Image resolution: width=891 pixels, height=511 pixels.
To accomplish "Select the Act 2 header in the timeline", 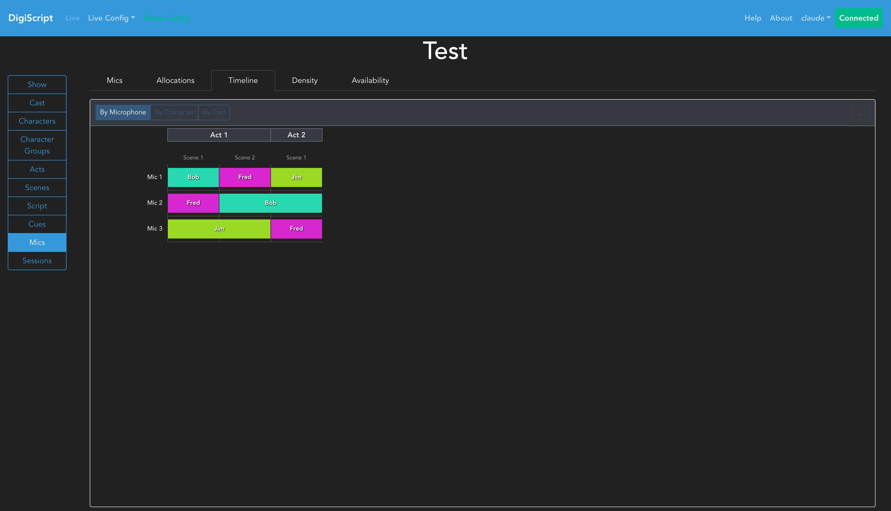I will click(296, 135).
